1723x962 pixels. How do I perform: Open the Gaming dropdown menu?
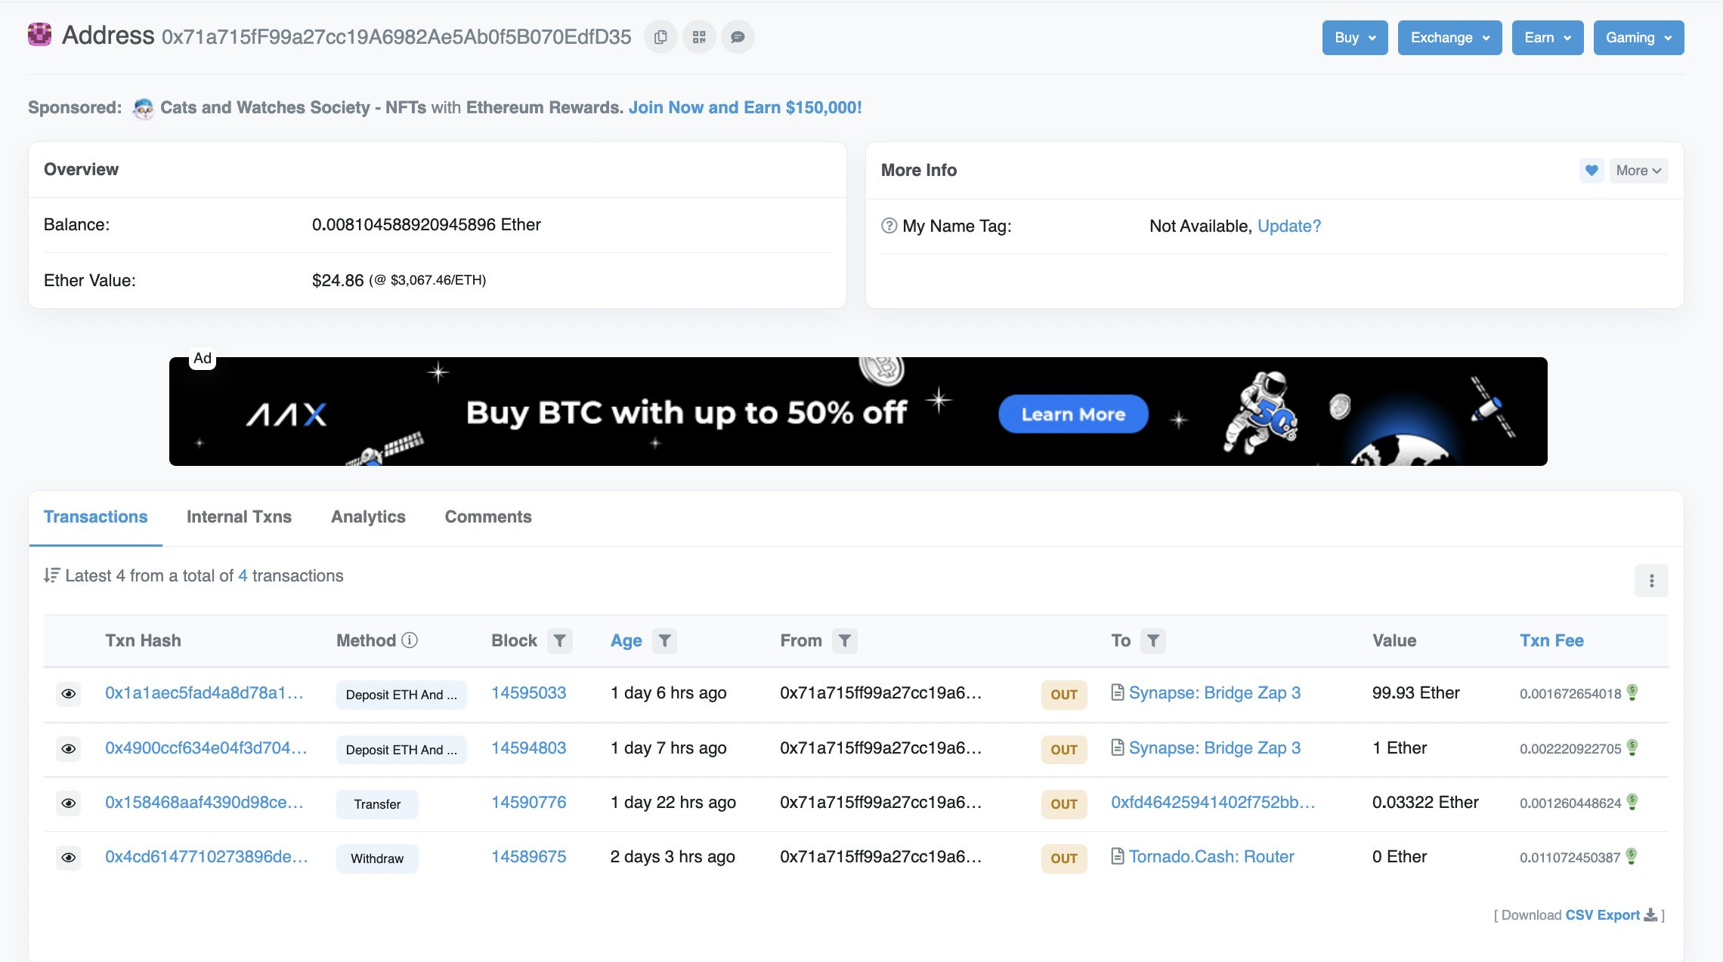tap(1638, 38)
